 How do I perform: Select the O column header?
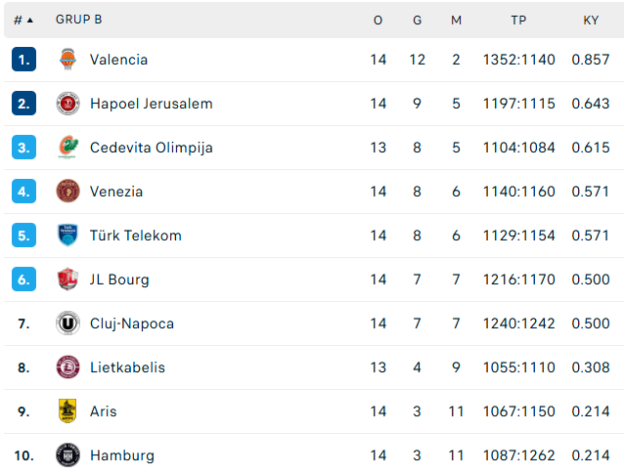click(x=379, y=20)
